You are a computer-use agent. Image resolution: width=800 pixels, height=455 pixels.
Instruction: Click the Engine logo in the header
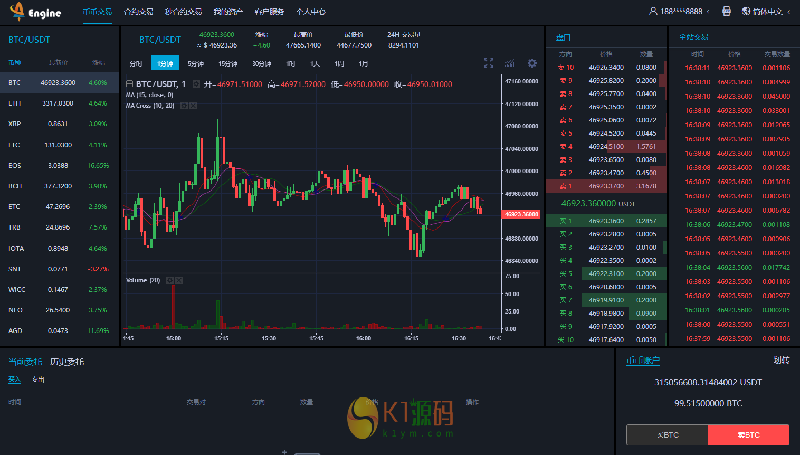35,12
